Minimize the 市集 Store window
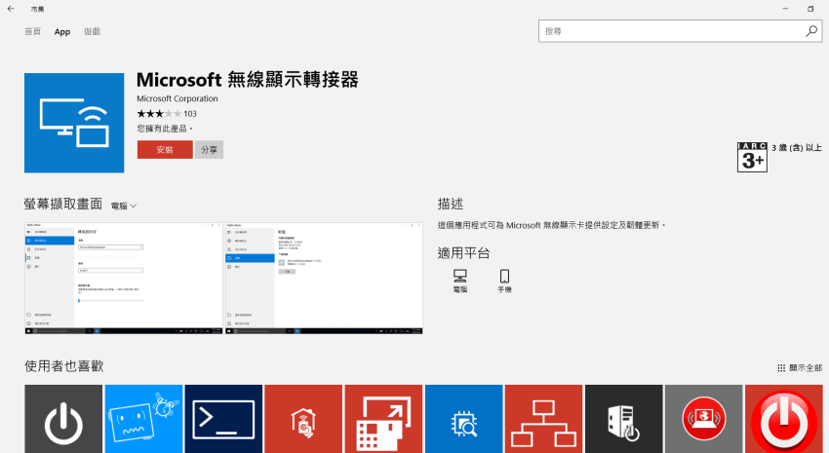 point(785,9)
